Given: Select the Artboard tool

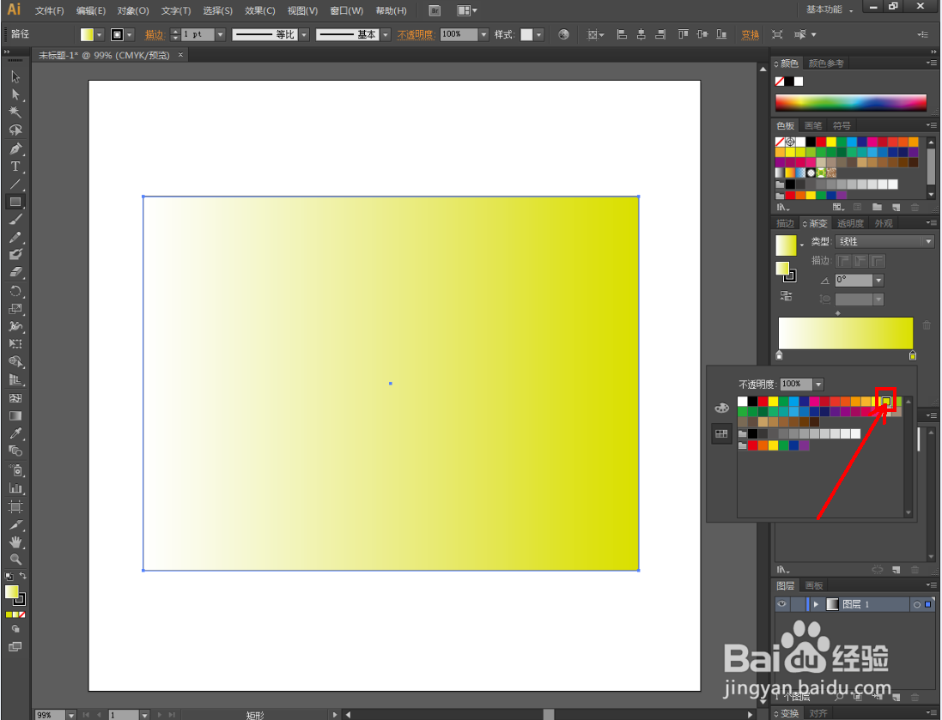Looking at the screenshot, I should [x=15, y=507].
